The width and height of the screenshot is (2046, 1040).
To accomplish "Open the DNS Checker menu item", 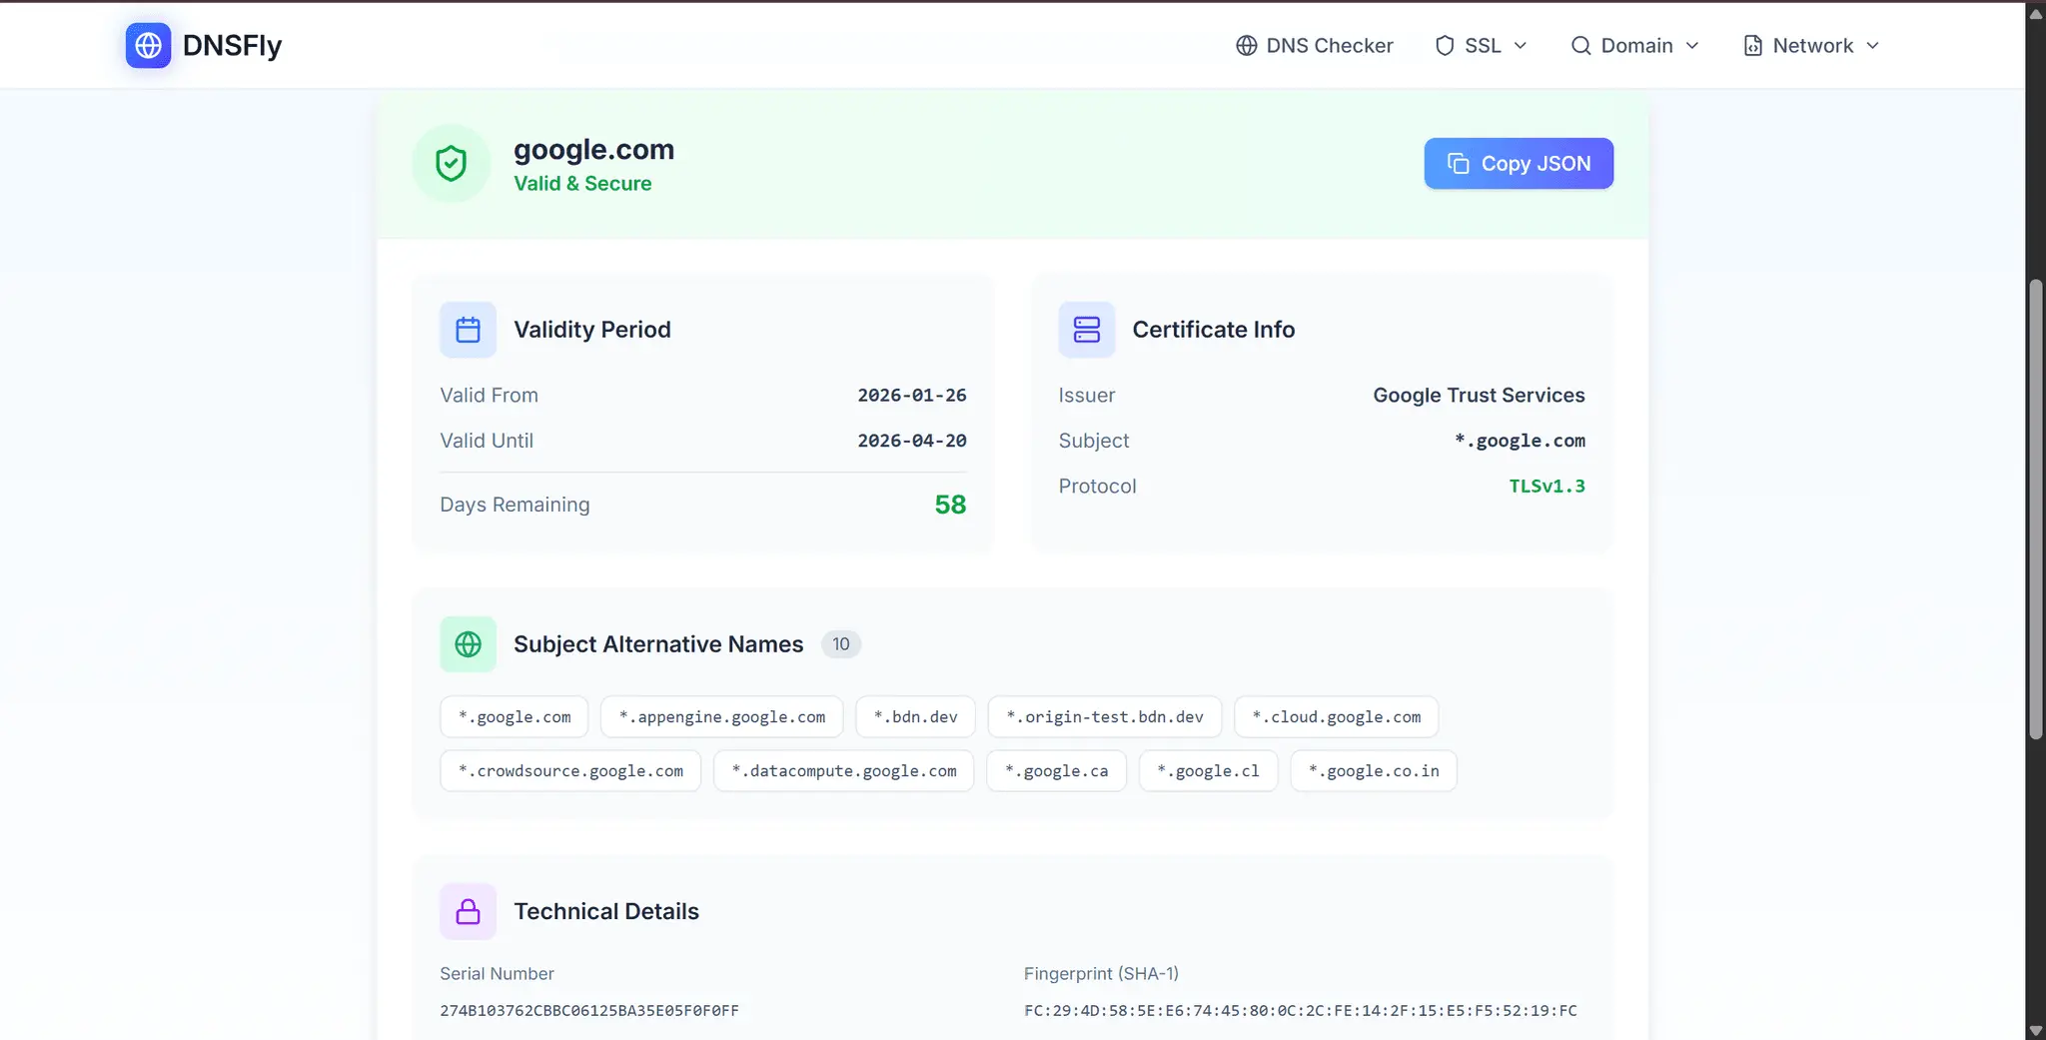I will [x=1315, y=45].
